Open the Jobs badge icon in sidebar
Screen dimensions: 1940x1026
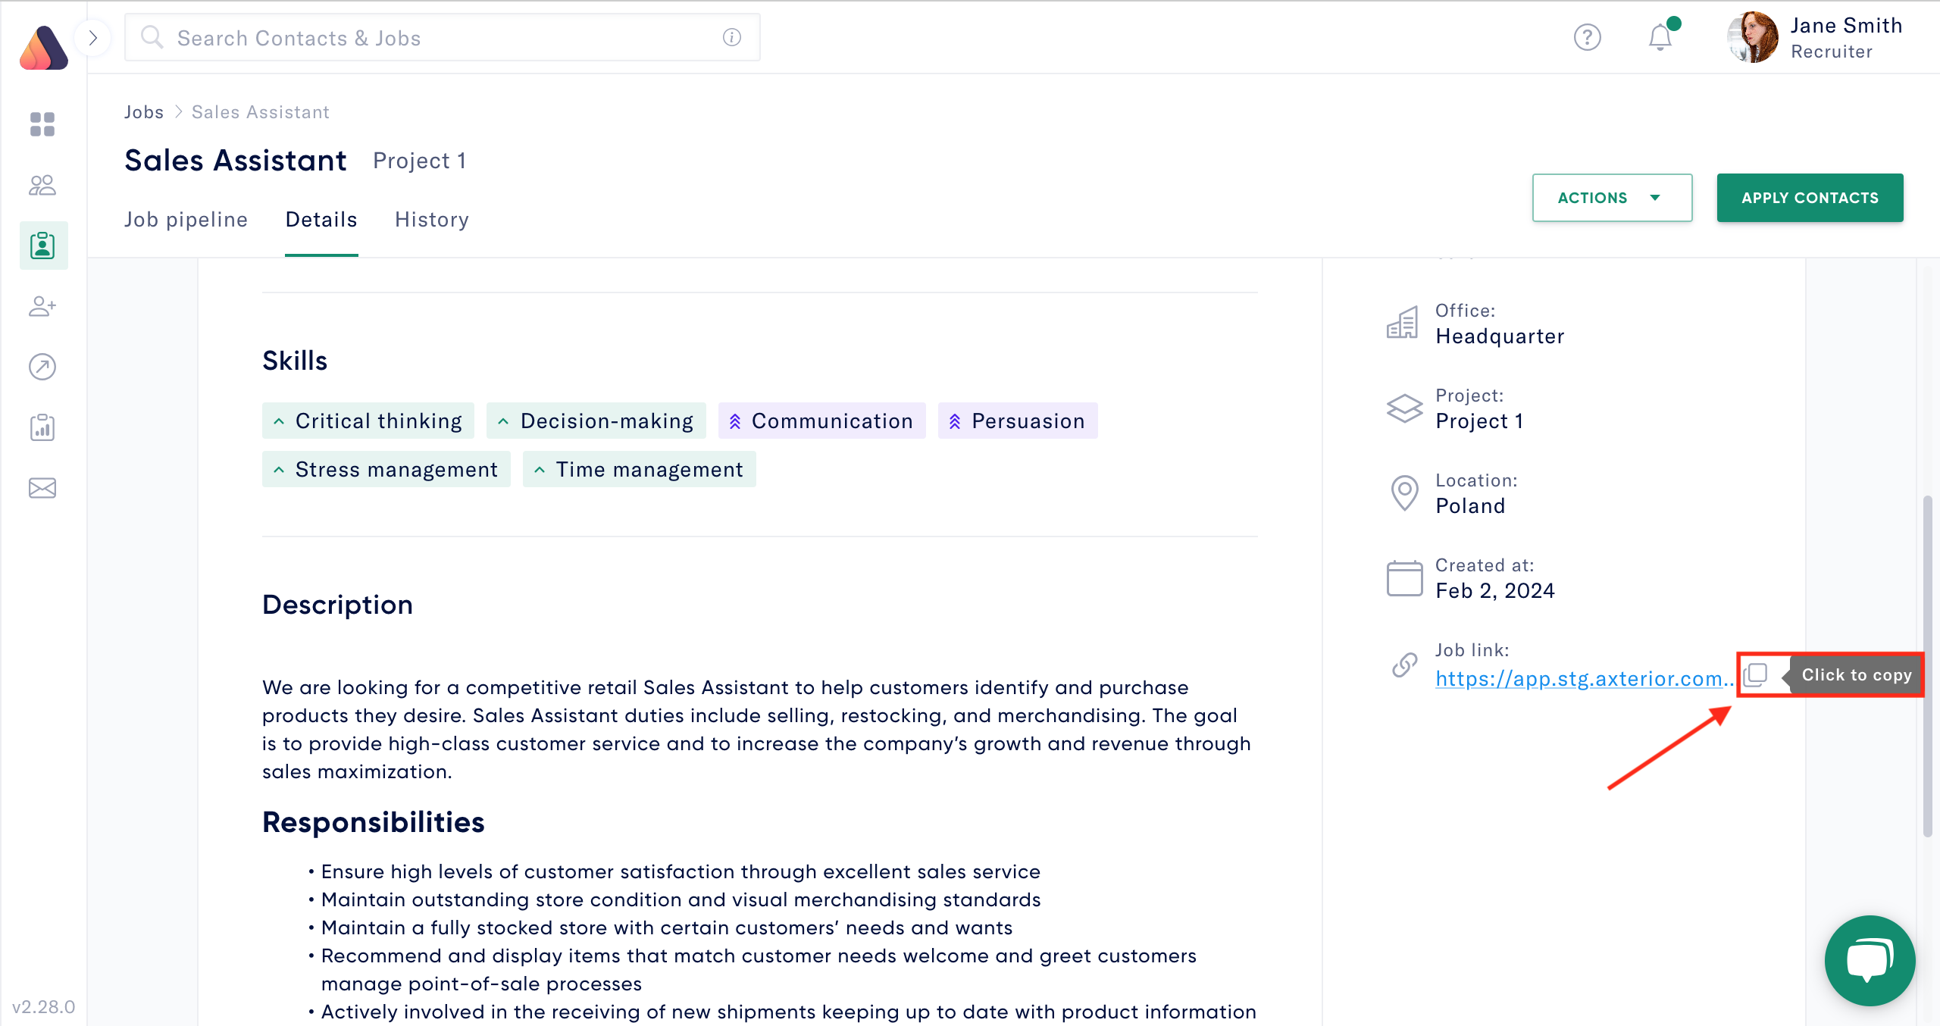[42, 245]
